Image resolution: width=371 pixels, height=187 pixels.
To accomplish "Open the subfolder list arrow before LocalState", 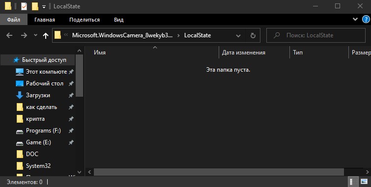I will [179, 35].
